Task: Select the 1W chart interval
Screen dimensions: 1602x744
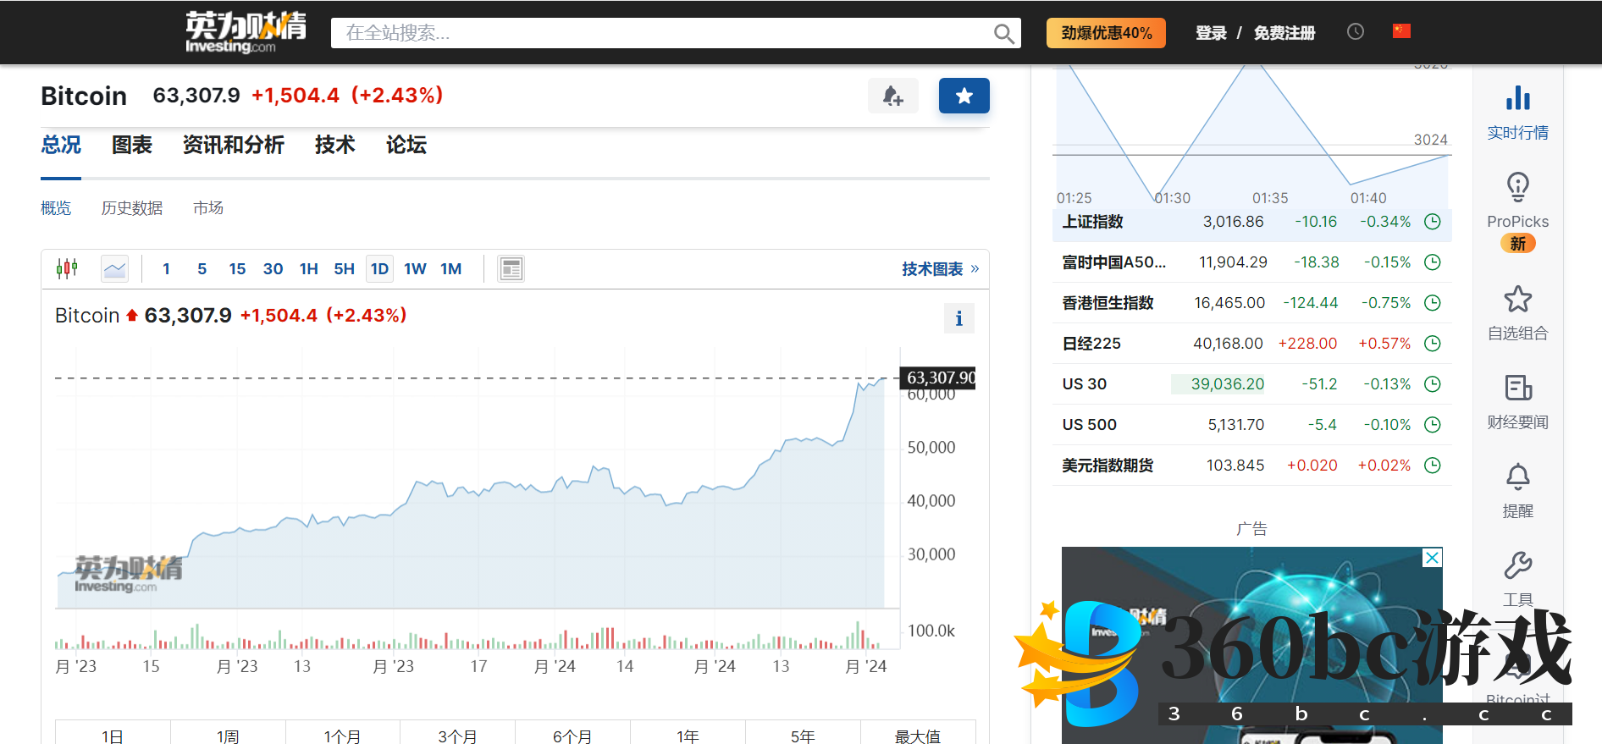Action: 415,269
